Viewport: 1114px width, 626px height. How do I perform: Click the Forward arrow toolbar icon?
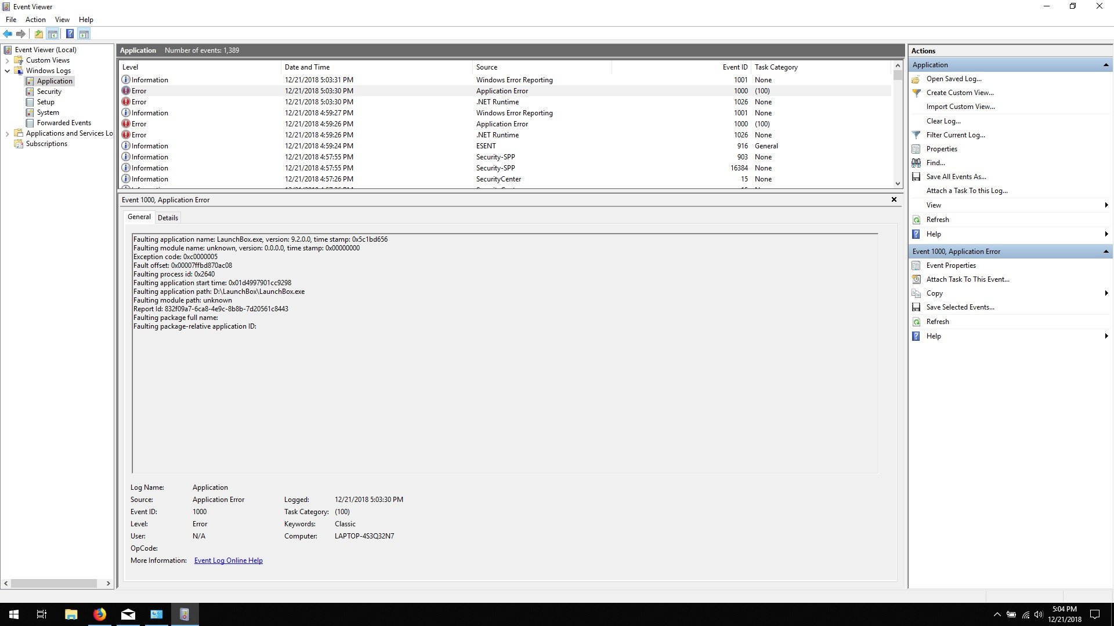pos(21,34)
